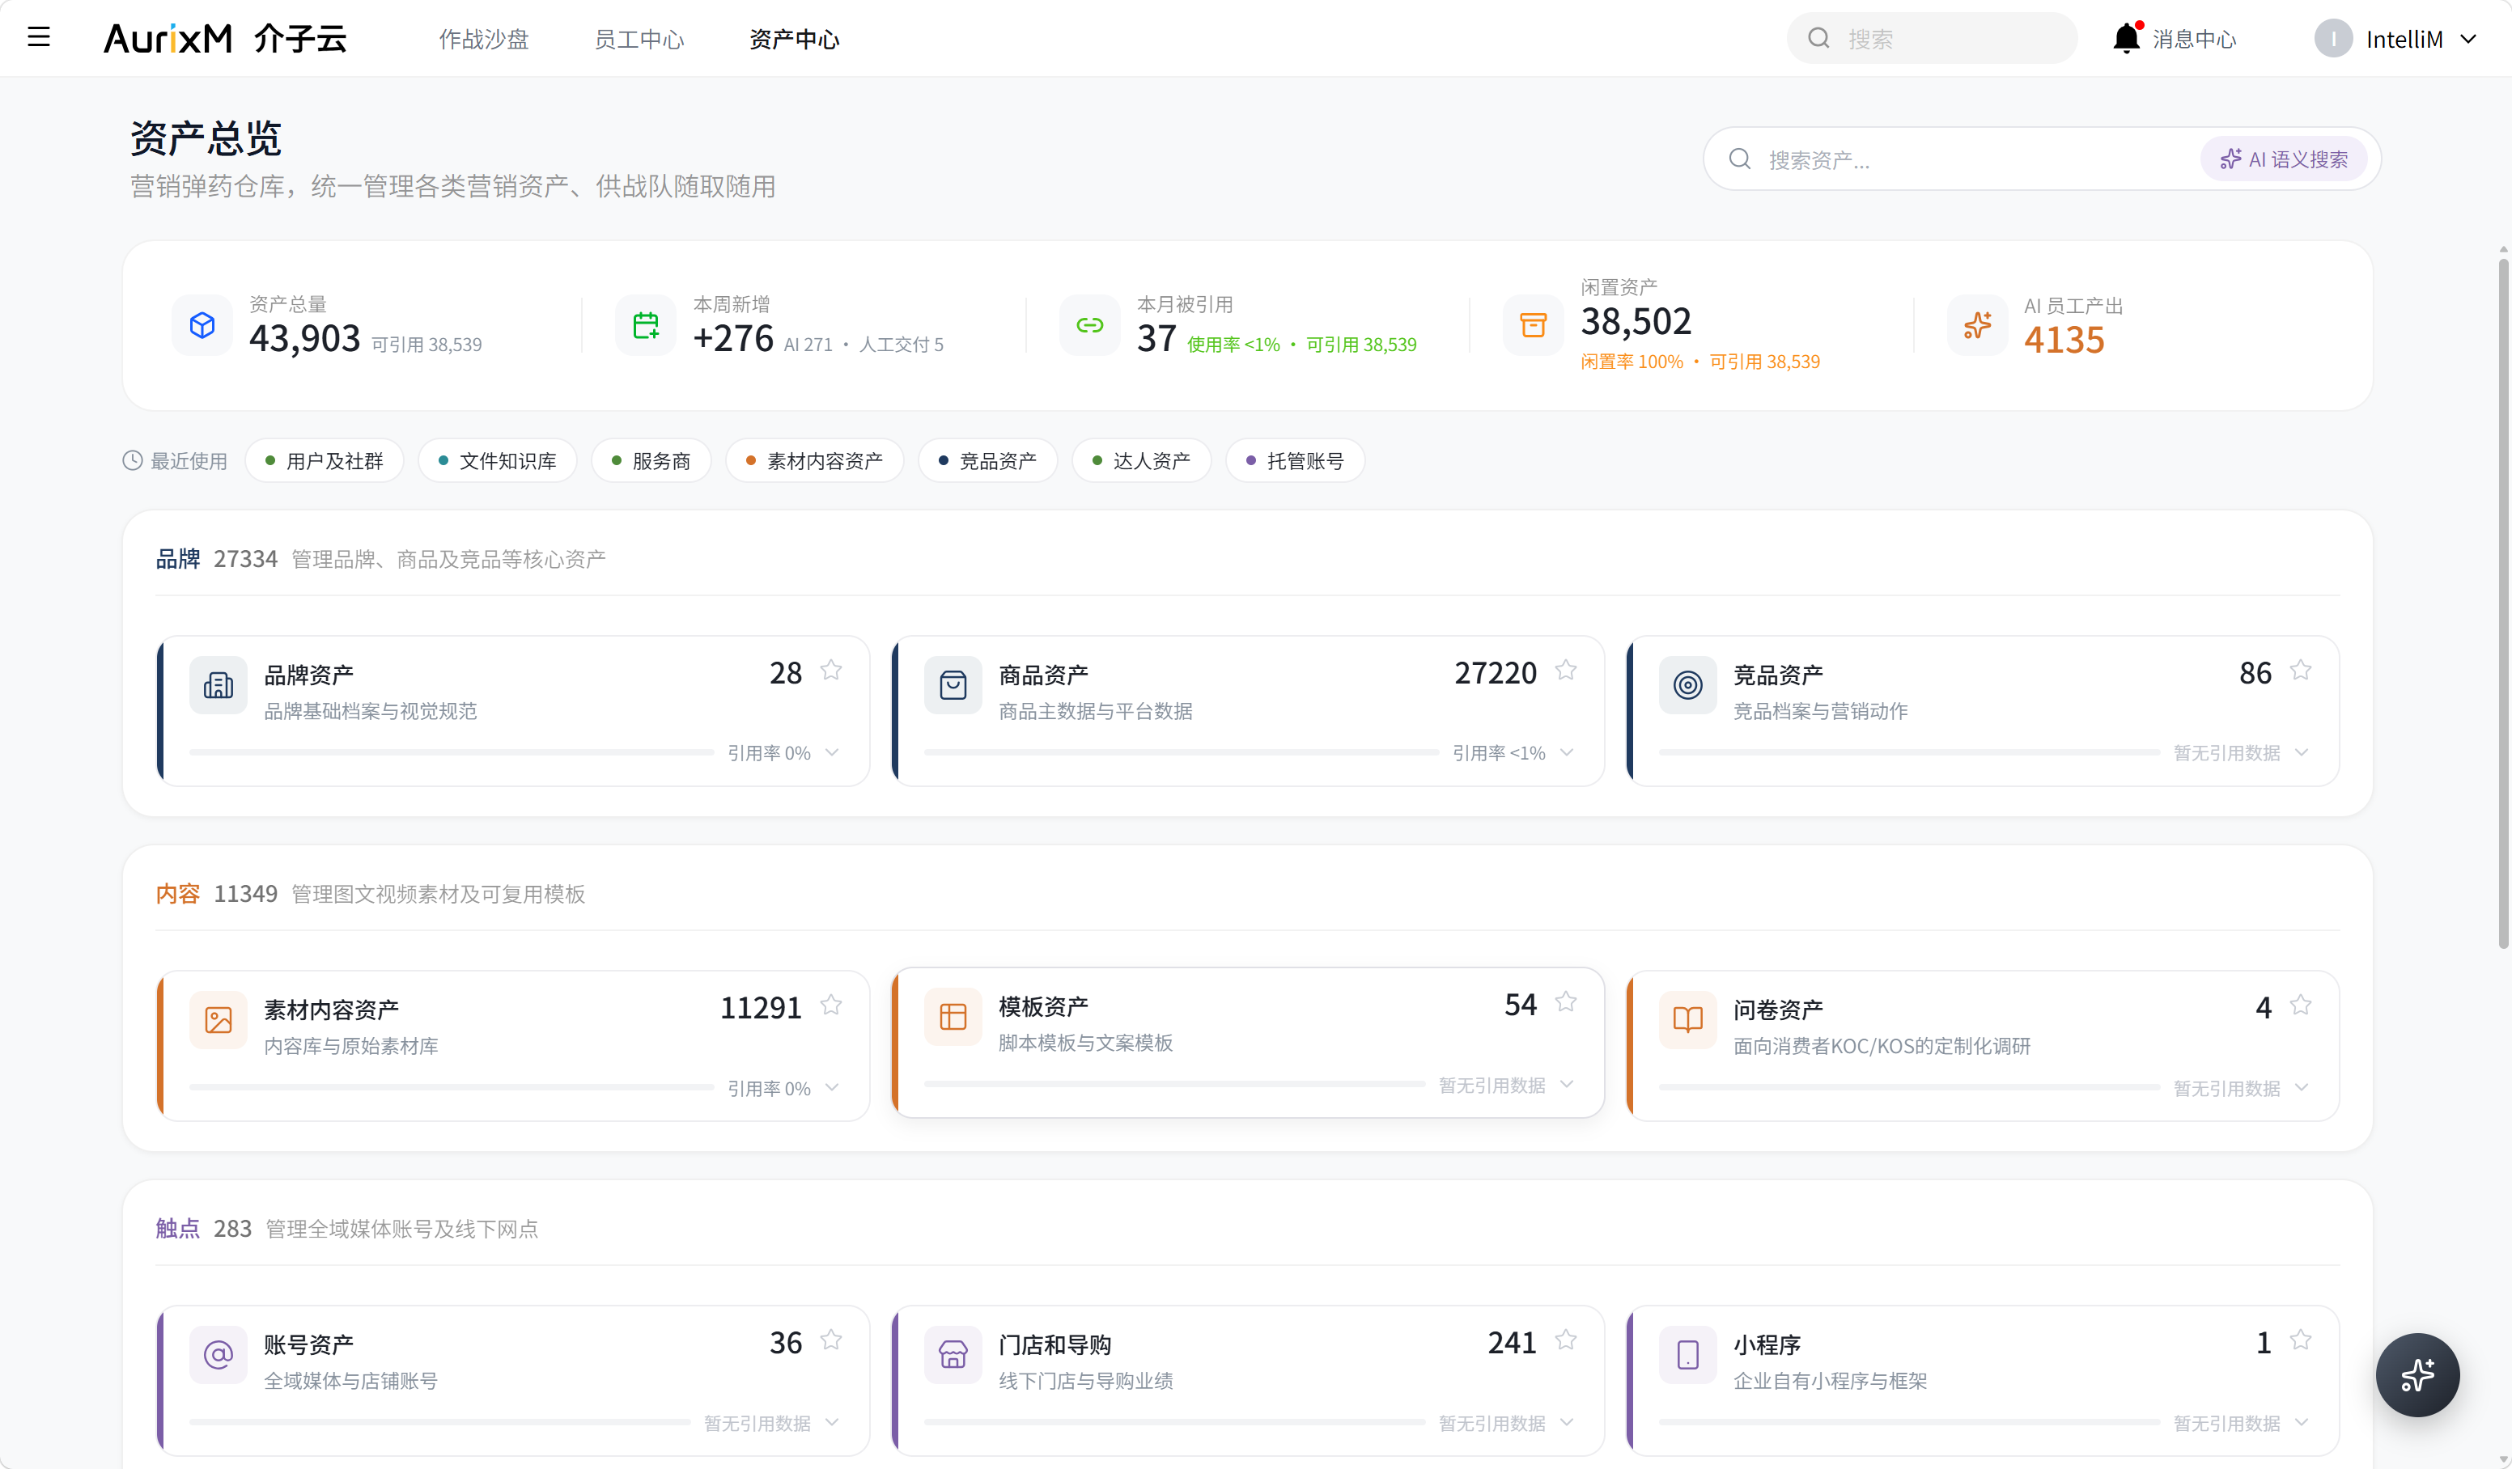
Task: Open the IntelliM user dropdown
Action: click(2395, 39)
